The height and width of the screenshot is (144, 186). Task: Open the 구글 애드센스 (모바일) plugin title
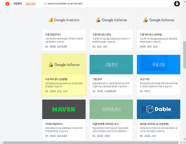151,35
